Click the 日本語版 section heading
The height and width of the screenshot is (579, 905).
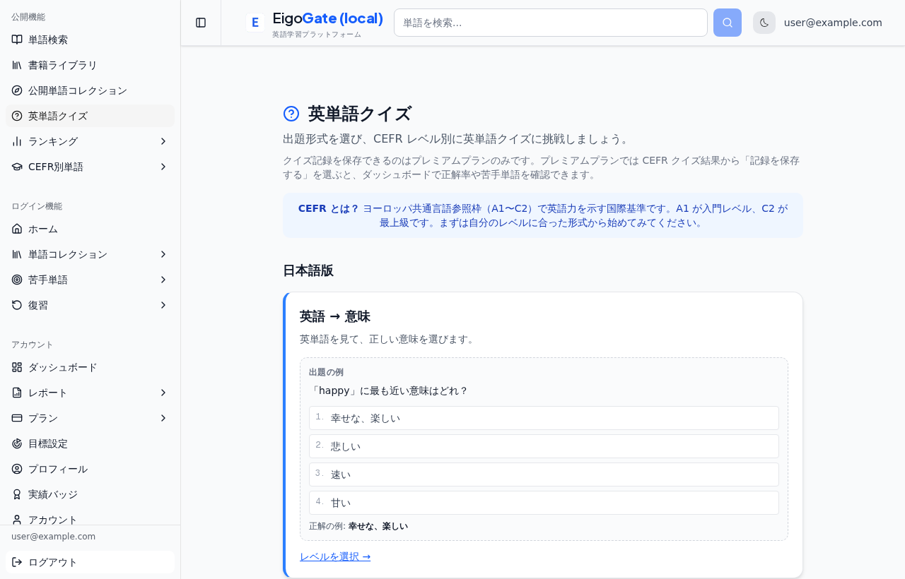[308, 270]
